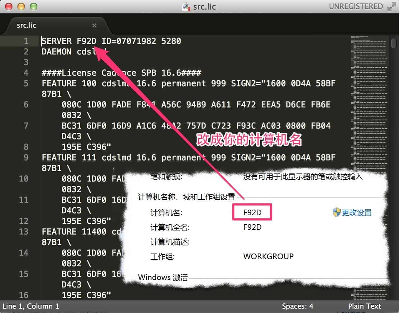The image size is (399, 313).
Task: Click the 没有可用于此显示器的笔或触控输入 text
Action: (303, 177)
